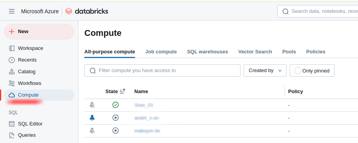358x143 pixels.
Task: Switch to Policies tab
Action: coord(316,52)
